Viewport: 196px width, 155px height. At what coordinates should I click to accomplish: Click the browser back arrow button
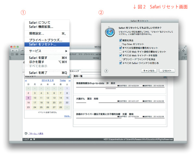point(13,50)
